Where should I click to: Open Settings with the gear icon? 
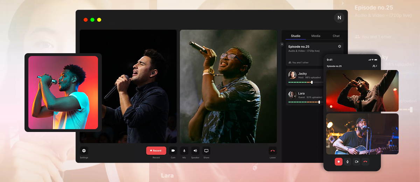tap(84, 150)
